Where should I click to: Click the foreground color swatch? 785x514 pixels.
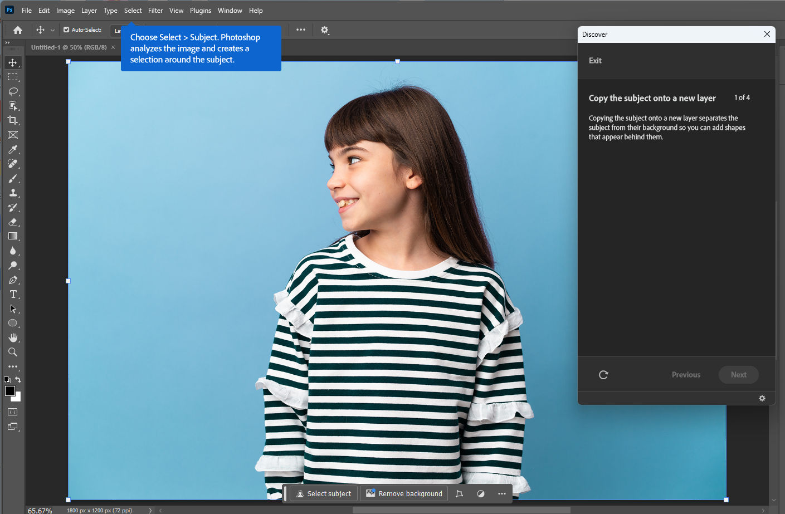click(9, 391)
